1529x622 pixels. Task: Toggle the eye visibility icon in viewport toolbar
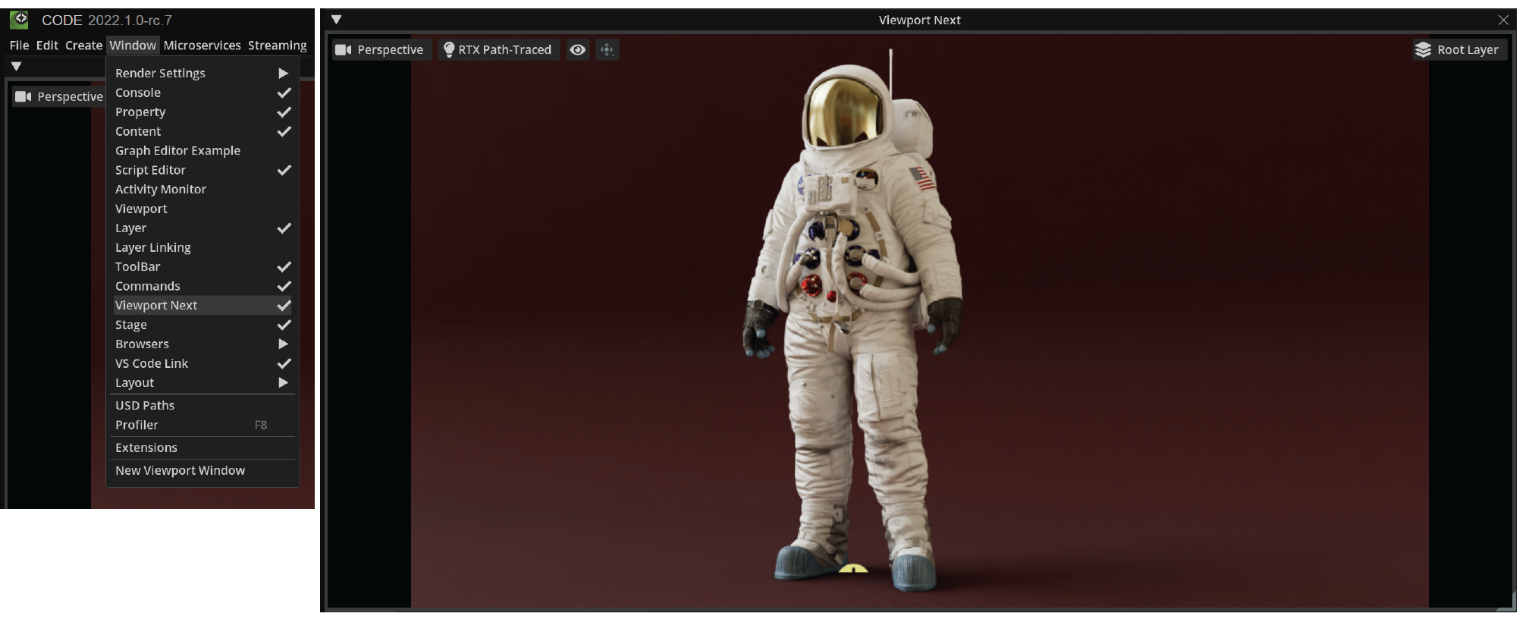pyautogui.click(x=578, y=50)
